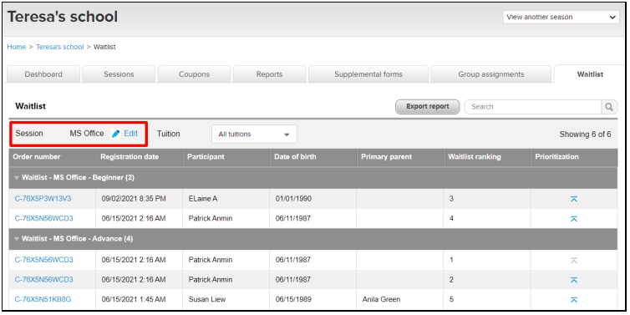The image size is (630, 315).
Task: Collapse the Waitlist MS Office Advance group
Action: click(x=17, y=239)
